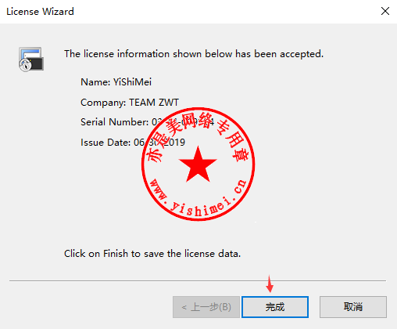Select the Company: TEAM ZWT line
397x329 pixels.
pos(130,103)
